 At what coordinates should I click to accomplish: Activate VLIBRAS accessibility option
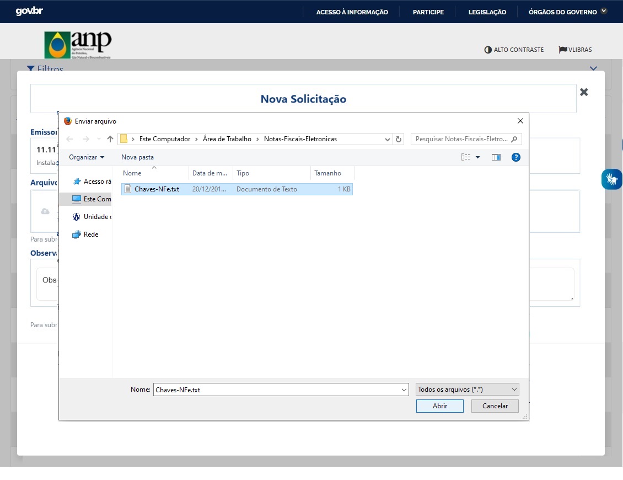point(575,50)
